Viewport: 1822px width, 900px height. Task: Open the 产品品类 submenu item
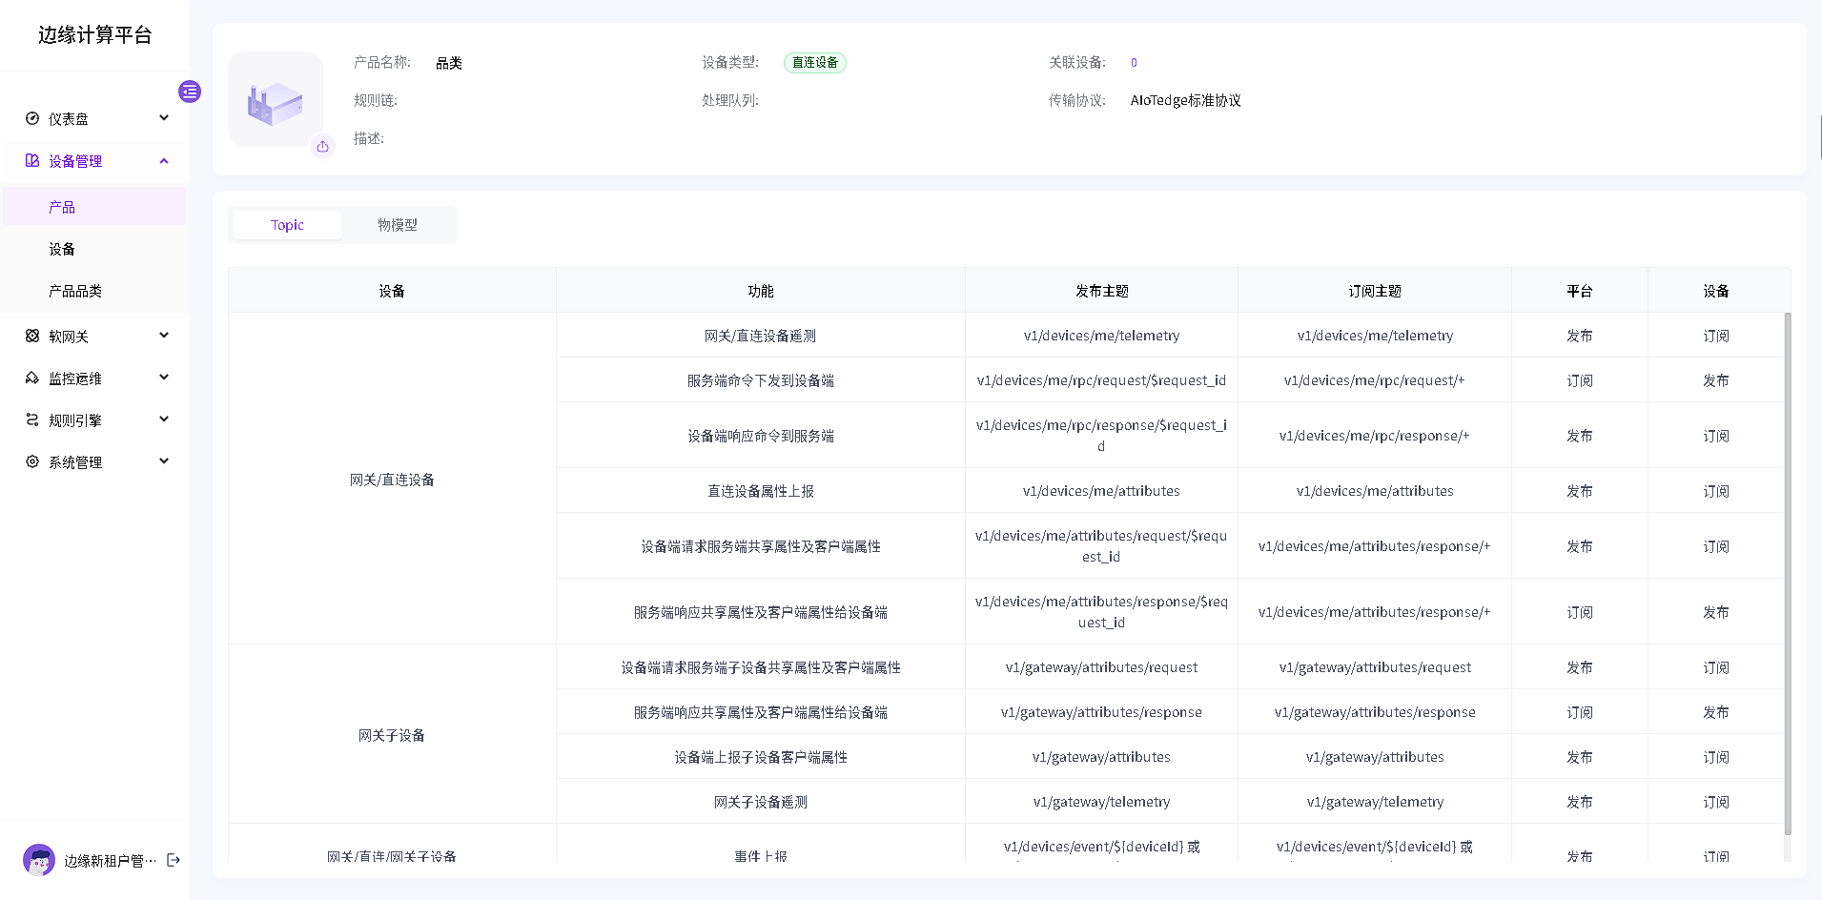tap(75, 291)
